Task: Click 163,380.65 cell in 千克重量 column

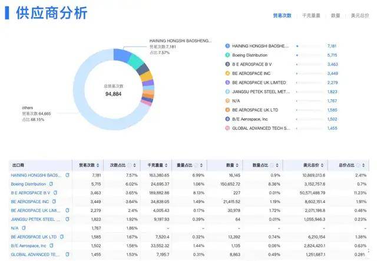Action: click(x=159, y=175)
